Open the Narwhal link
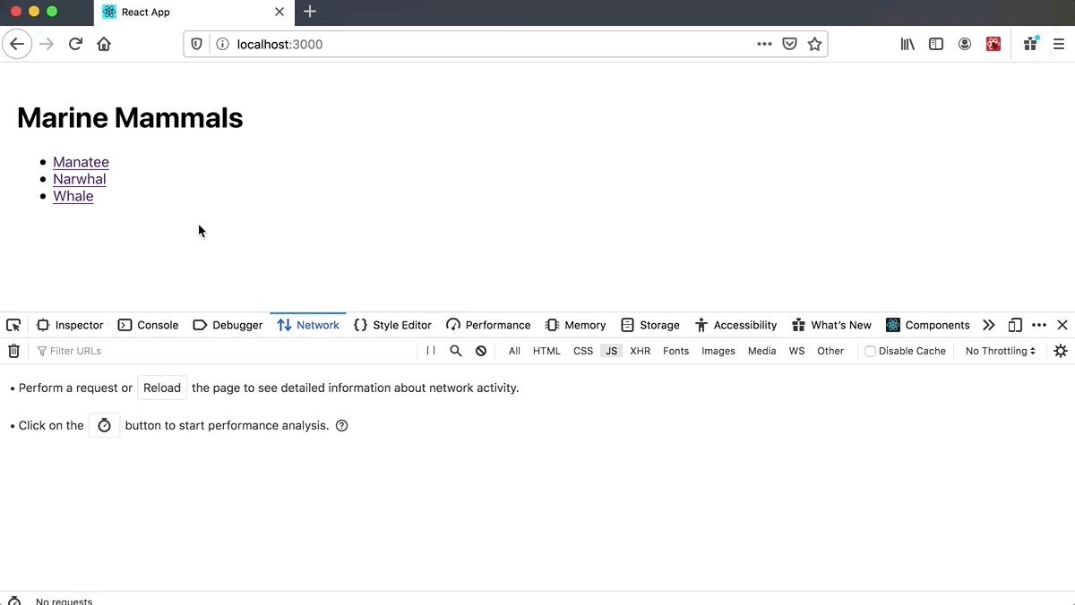Screen dimensions: 1075x605 79,178
